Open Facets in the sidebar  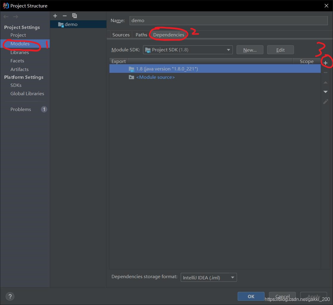[17, 61]
